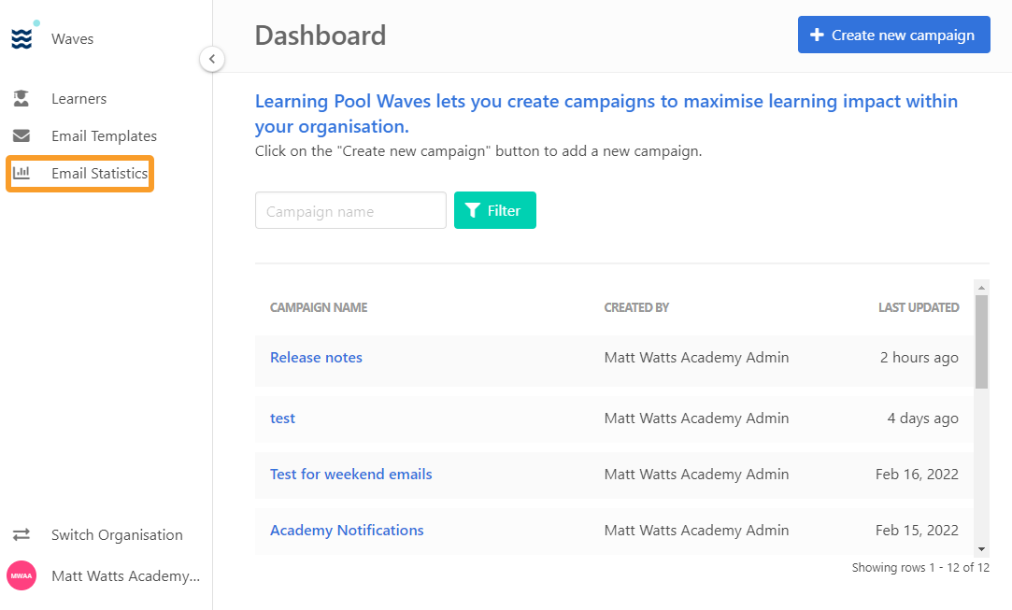Click the campaign list scrollbar thumb
1012x610 pixels.
(x=981, y=342)
